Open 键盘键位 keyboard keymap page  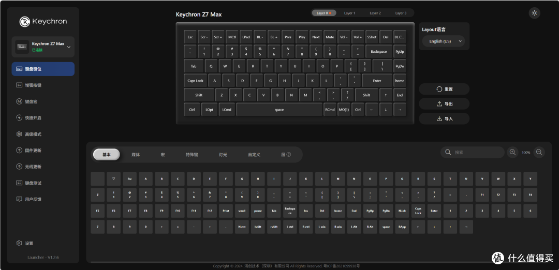[43, 69]
